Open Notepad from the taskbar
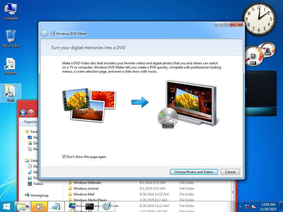The height and width of the screenshot is (212, 283). point(56,206)
